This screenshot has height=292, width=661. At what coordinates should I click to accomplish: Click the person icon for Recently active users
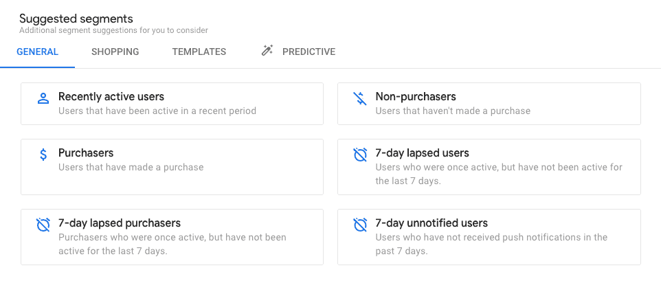[43, 99]
